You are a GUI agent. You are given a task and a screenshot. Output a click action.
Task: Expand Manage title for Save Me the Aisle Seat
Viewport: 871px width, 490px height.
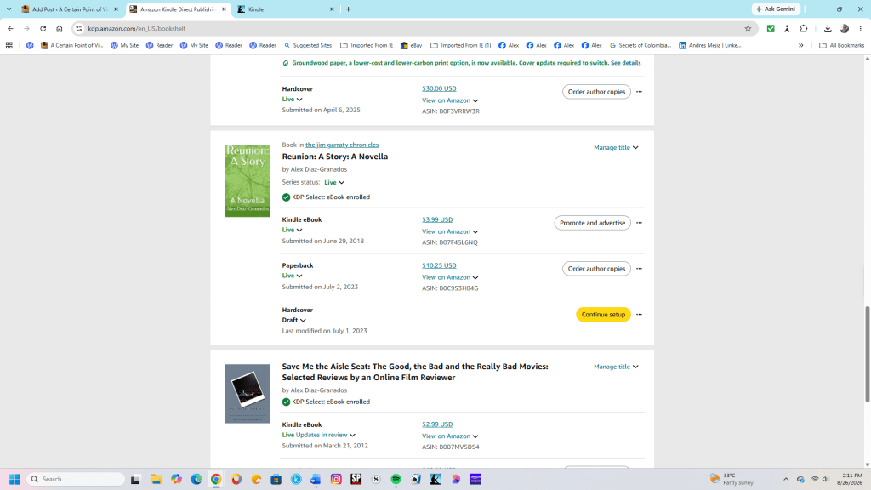(x=616, y=367)
